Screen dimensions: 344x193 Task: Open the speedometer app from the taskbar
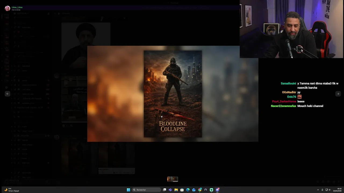(x=206, y=190)
